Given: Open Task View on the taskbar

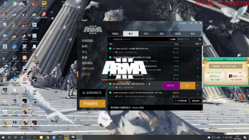Looking at the screenshot, I should point(15,138).
